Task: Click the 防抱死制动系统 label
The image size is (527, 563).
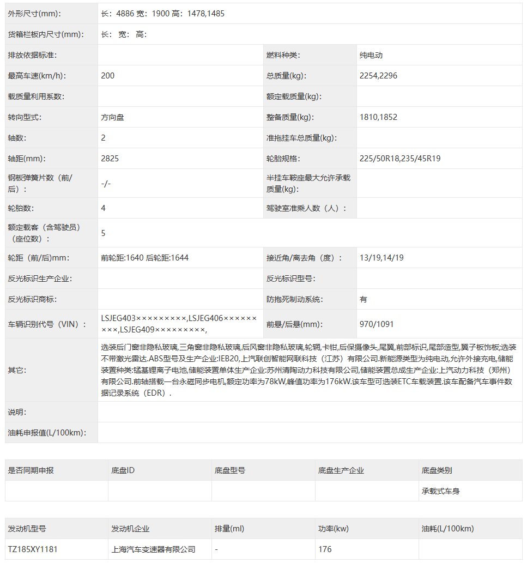Action: click(x=295, y=299)
